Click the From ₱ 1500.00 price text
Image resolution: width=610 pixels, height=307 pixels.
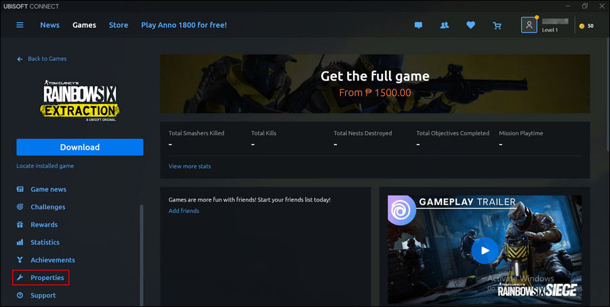click(375, 93)
